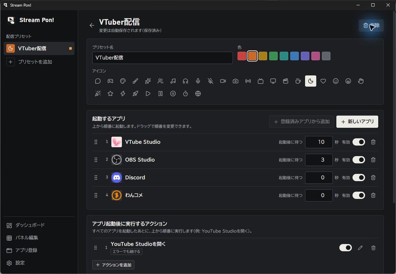The width and height of the screenshot is (396, 274).
Task: Select the crescent moon preset icon
Action: 311,81
